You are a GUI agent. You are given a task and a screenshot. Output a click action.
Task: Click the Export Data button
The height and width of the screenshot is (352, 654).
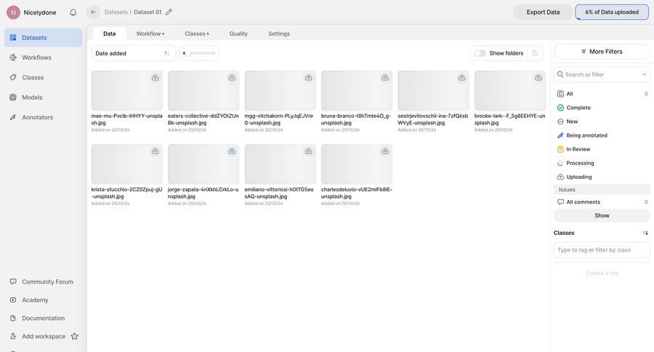click(543, 12)
